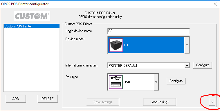This screenshot has height=111, width=220.
Task: Click the USB port symbol icon
Action: (x=116, y=82)
